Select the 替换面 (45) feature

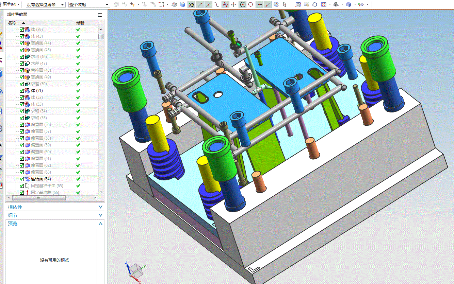click(41, 50)
